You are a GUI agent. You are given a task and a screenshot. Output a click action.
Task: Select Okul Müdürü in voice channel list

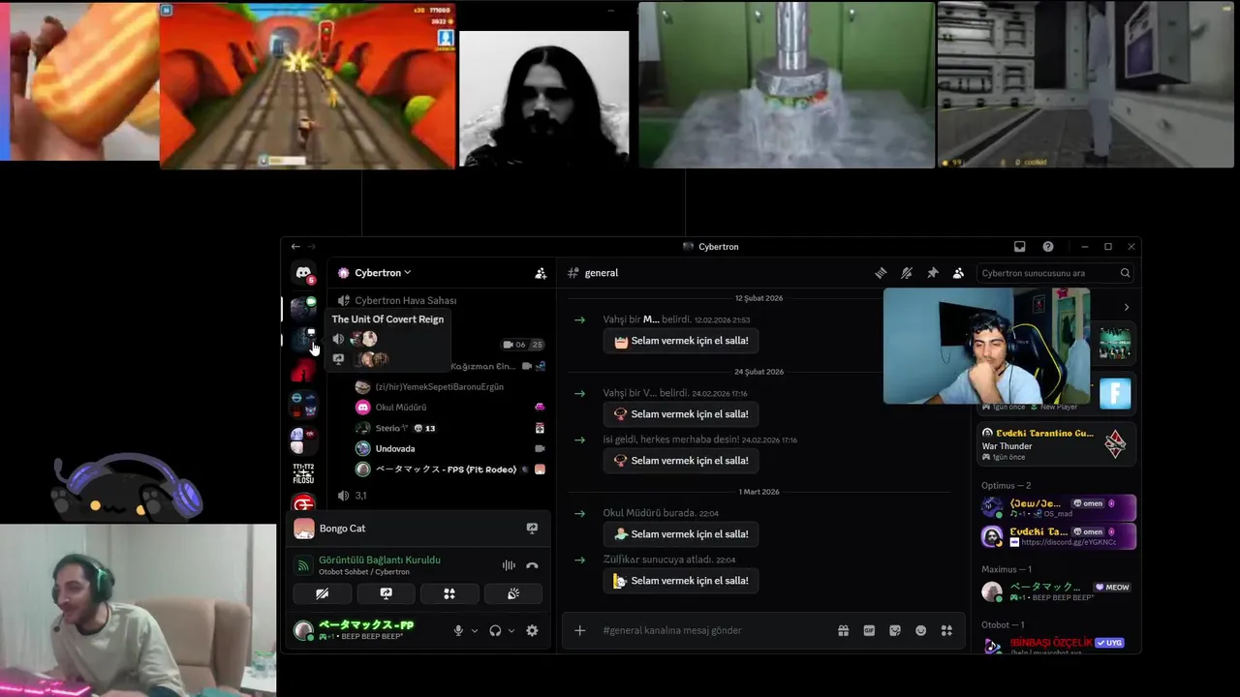pos(400,408)
